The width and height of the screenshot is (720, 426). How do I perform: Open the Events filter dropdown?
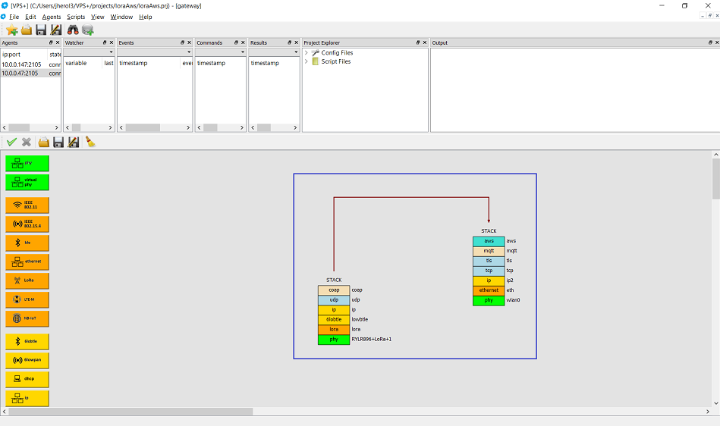tap(188, 52)
